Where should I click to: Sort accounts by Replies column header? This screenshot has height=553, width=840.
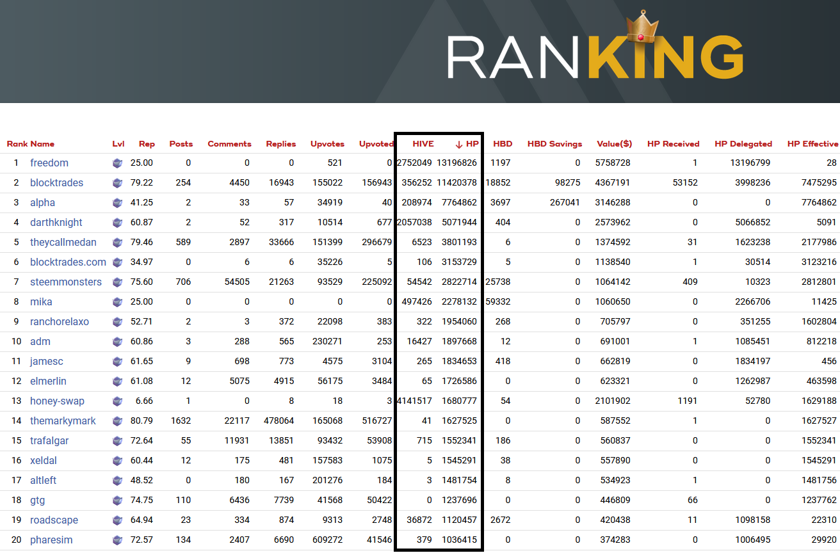click(x=280, y=144)
